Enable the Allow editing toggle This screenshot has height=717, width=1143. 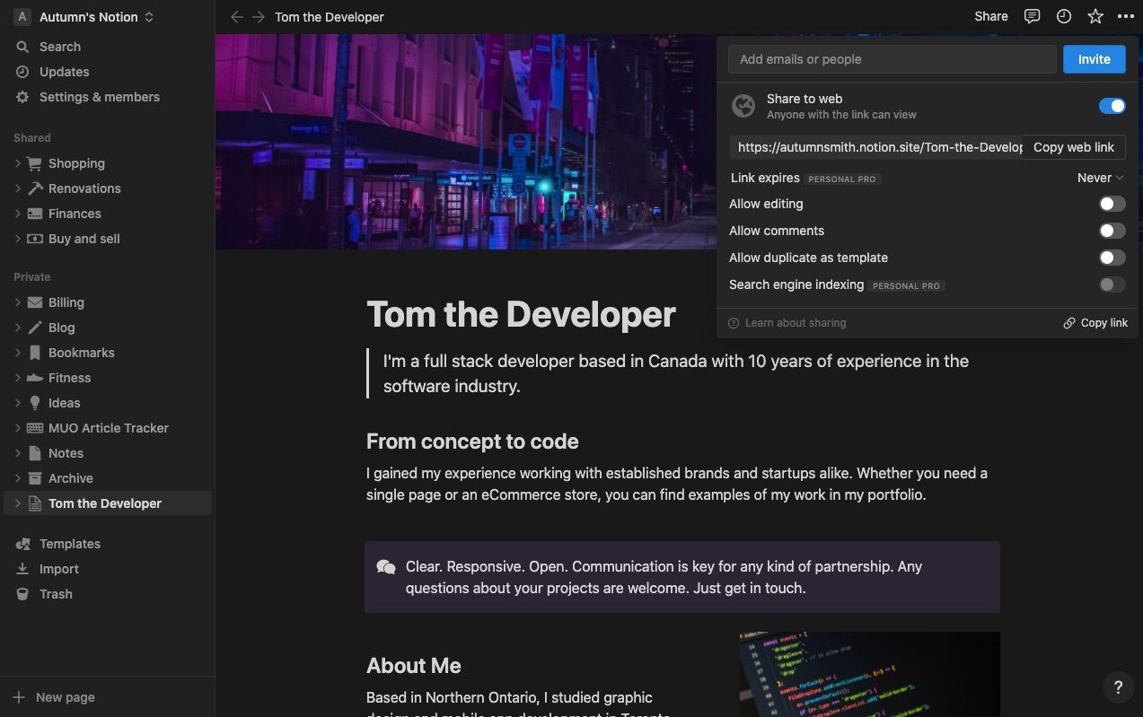[1112, 204]
